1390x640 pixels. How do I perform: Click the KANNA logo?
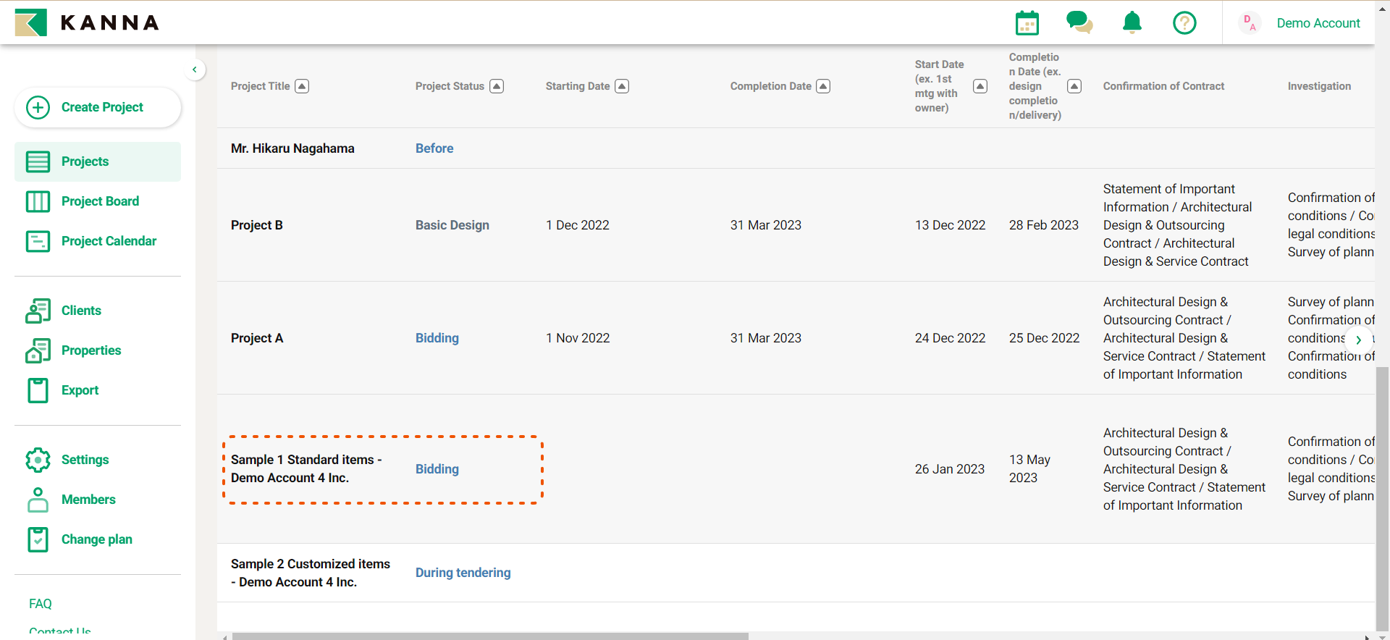point(87,22)
